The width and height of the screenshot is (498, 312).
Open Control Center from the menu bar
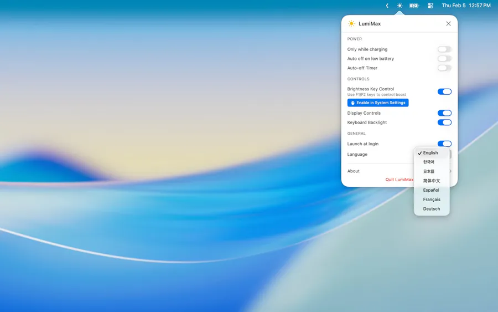point(430,6)
